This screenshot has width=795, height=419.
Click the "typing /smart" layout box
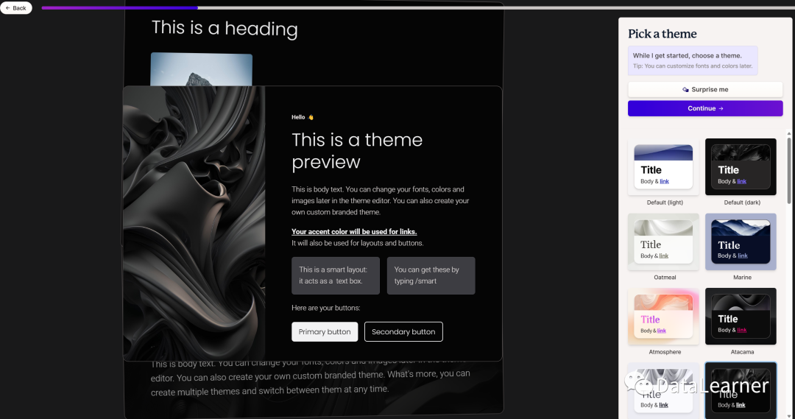point(431,275)
